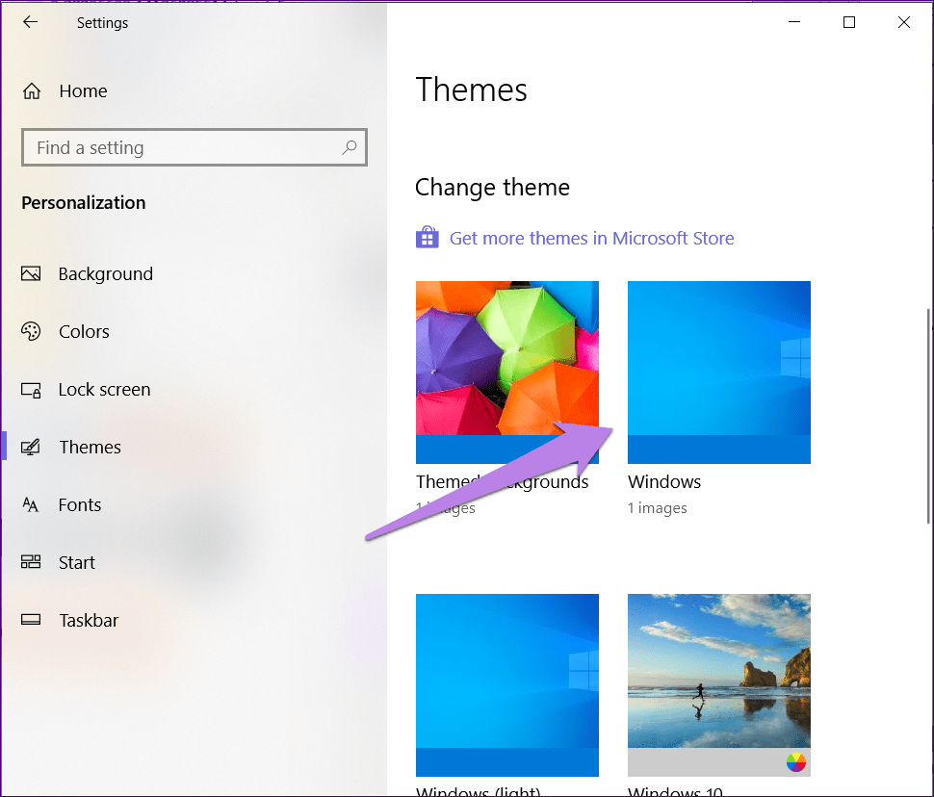The image size is (934, 797).
Task: Apply the colorful umbrellas theme
Action: [x=506, y=372]
